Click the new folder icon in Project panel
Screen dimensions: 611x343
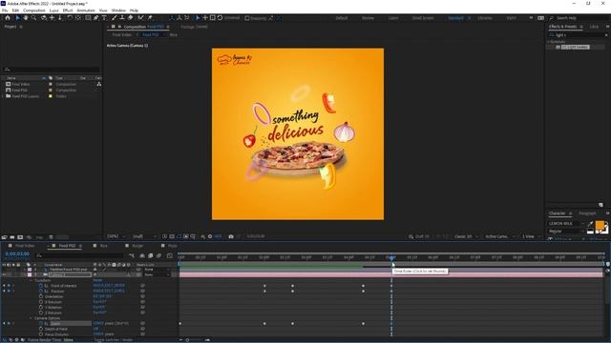(x=12, y=237)
